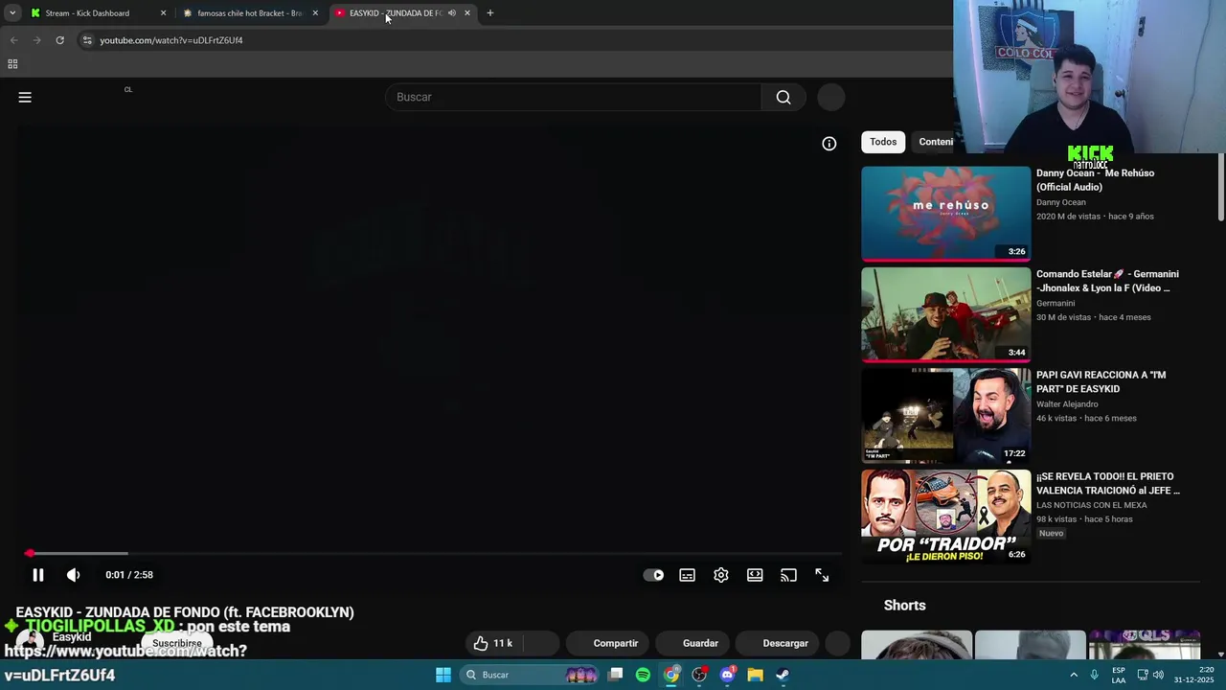Go back with the browser back arrow
The width and height of the screenshot is (1226, 690).
point(13,40)
